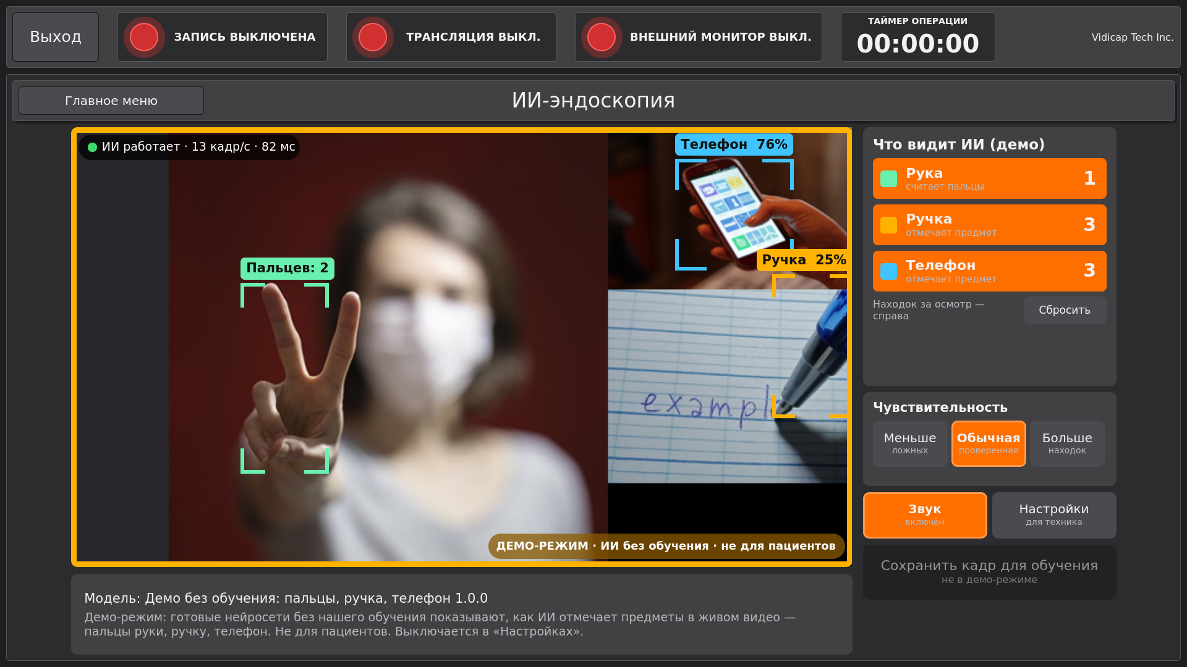This screenshot has width=1187, height=667.
Task: Click the Телефон 76% detection label
Action: pyautogui.click(x=734, y=145)
